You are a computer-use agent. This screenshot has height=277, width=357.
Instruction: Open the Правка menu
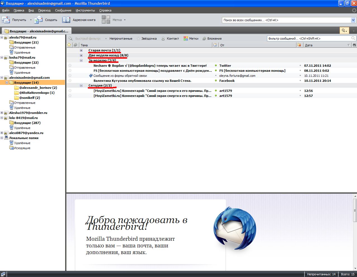click(19, 10)
